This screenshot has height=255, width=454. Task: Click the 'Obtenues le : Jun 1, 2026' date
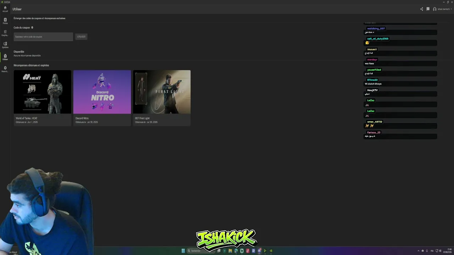(27, 122)
